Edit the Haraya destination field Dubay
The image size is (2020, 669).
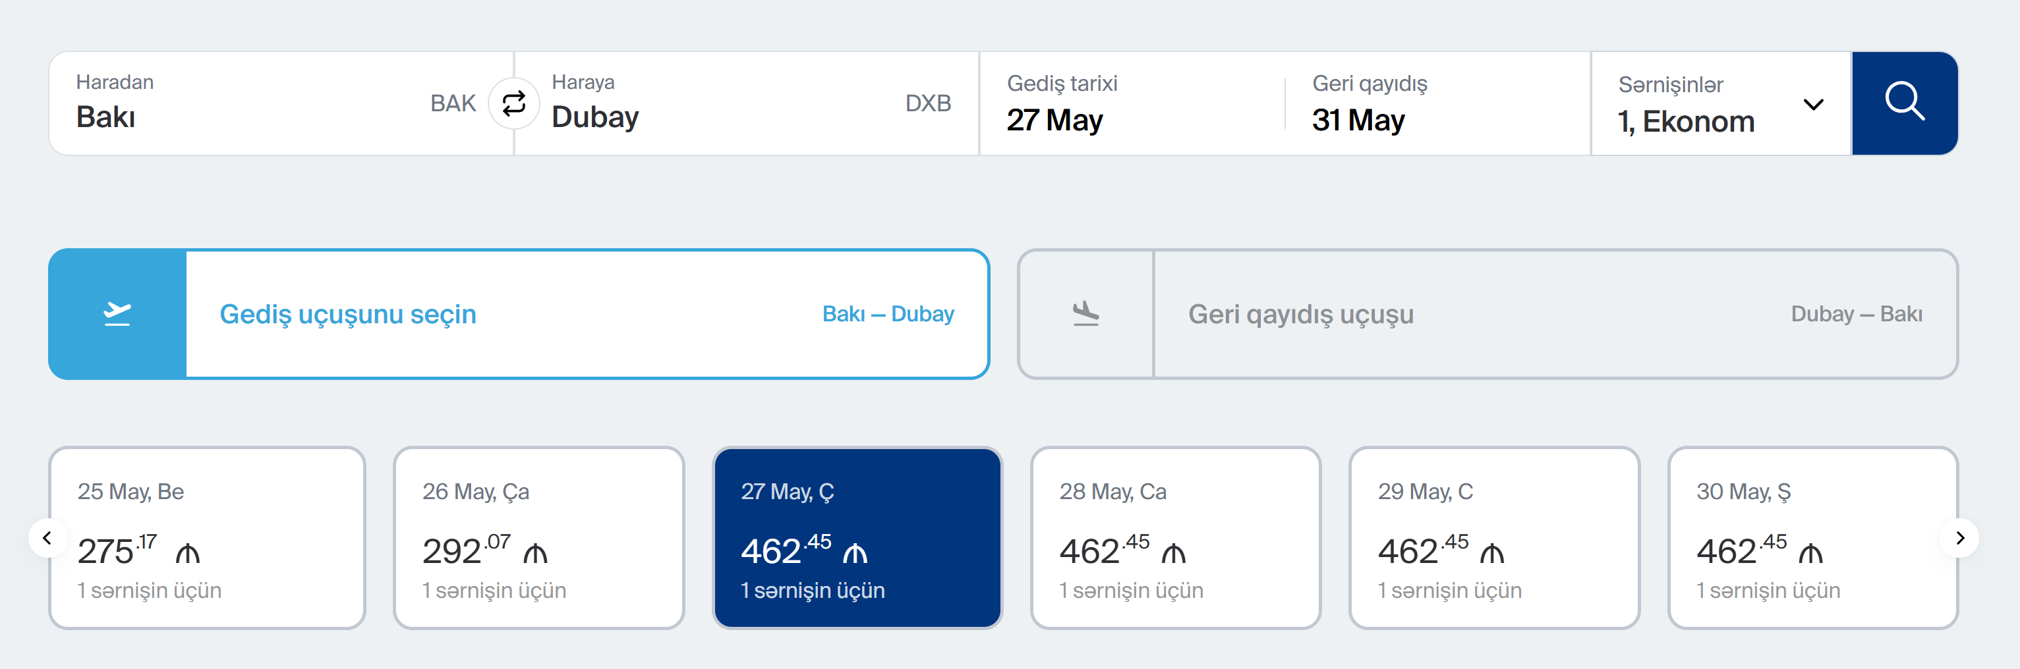[722, 104]
